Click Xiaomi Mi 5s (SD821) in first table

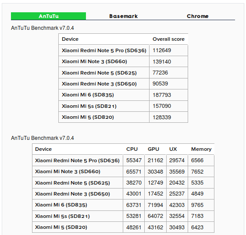coord(89,106)
